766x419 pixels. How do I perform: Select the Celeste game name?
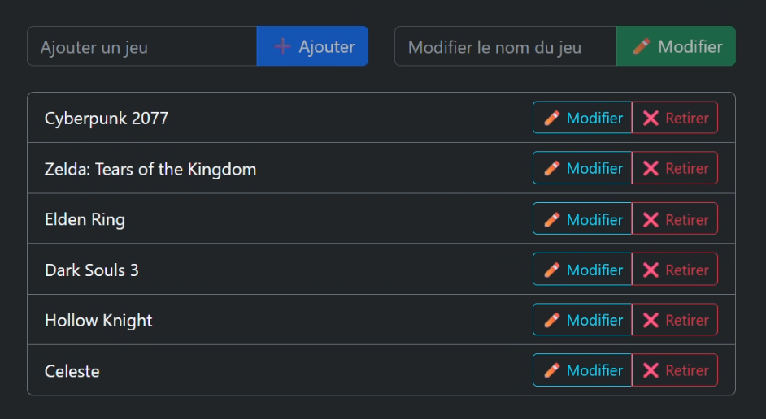point(72,371)
